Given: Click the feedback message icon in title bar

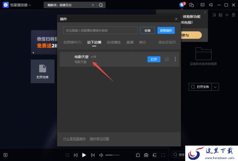Looking at the screenshot, I should pyautogui.click(x=202, y=5).
